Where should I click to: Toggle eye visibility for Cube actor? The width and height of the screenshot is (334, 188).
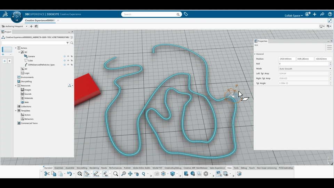[x=68, y=60]
